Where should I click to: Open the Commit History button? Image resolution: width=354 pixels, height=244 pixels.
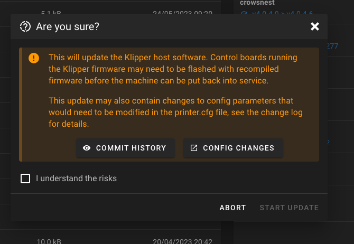[x=126, y=148]
